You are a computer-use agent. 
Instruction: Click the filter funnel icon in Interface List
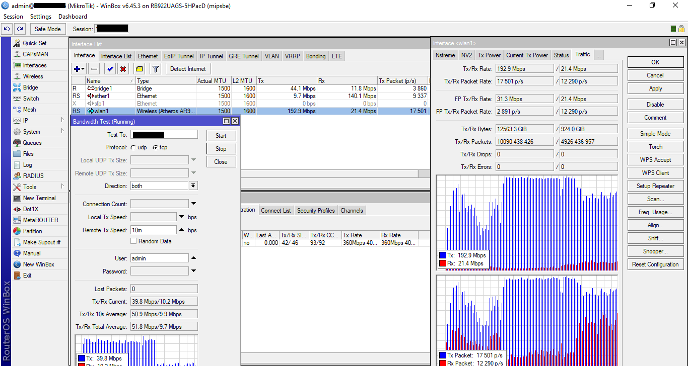point(156,68)
